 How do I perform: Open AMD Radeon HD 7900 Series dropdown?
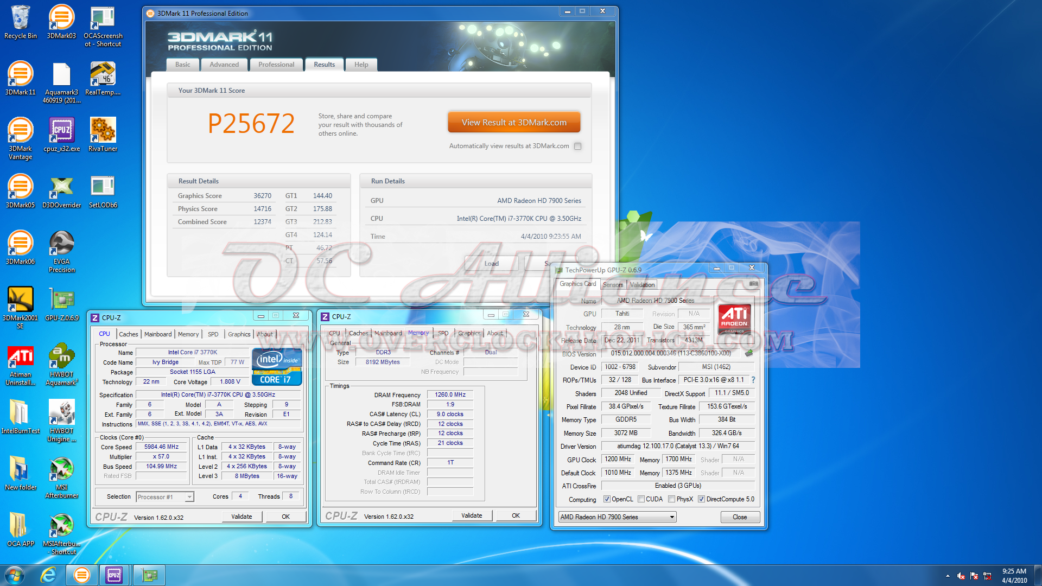point(617,517)
